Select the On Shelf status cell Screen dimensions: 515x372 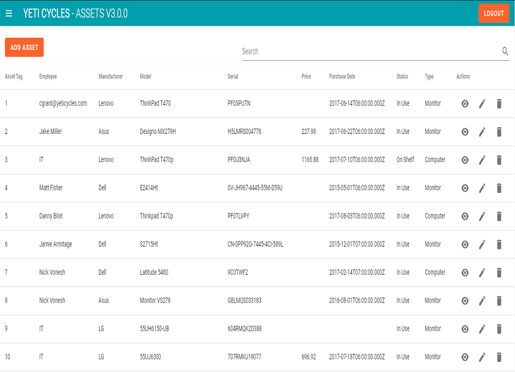[405, 160]
